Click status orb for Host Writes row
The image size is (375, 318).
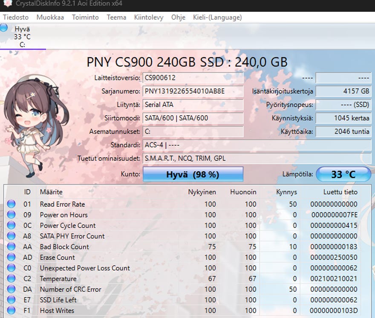[11, 310]
